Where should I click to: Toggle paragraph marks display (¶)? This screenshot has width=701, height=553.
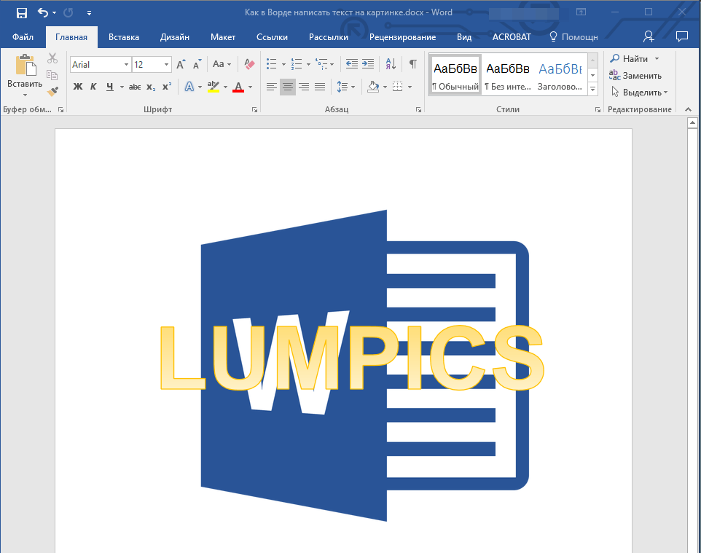[413, 64]
